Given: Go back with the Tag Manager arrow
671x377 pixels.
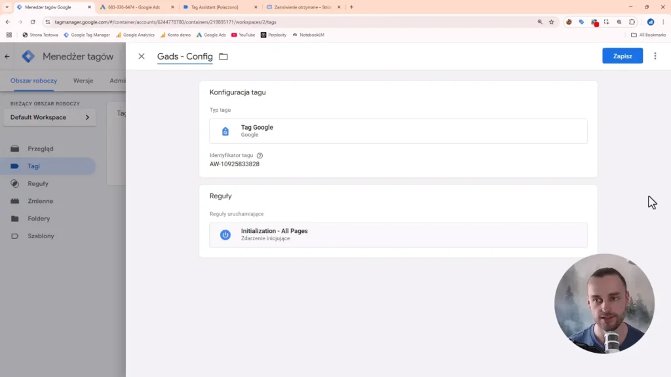Looking at the screenshot, I should coord(7,56).
